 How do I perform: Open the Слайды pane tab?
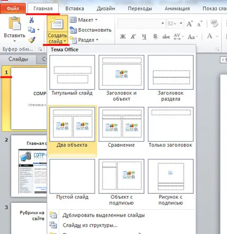tap(18, 59)
